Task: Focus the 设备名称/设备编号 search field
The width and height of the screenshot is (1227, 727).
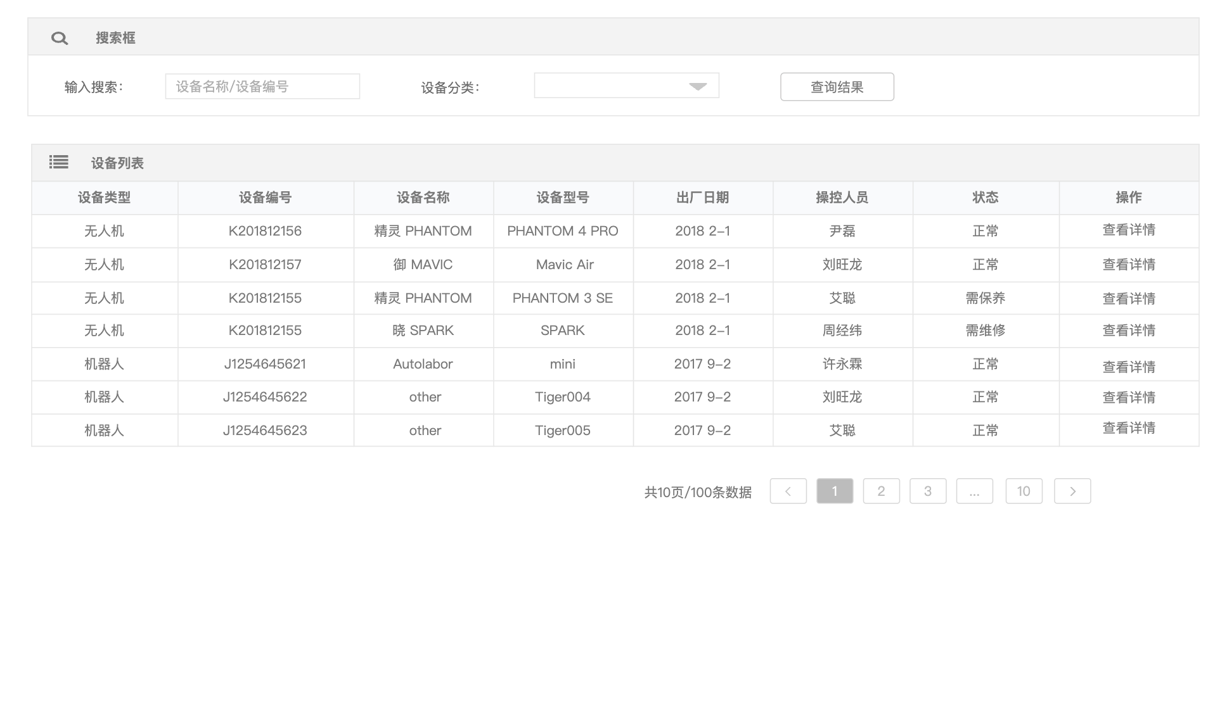Action: [262, 87]
